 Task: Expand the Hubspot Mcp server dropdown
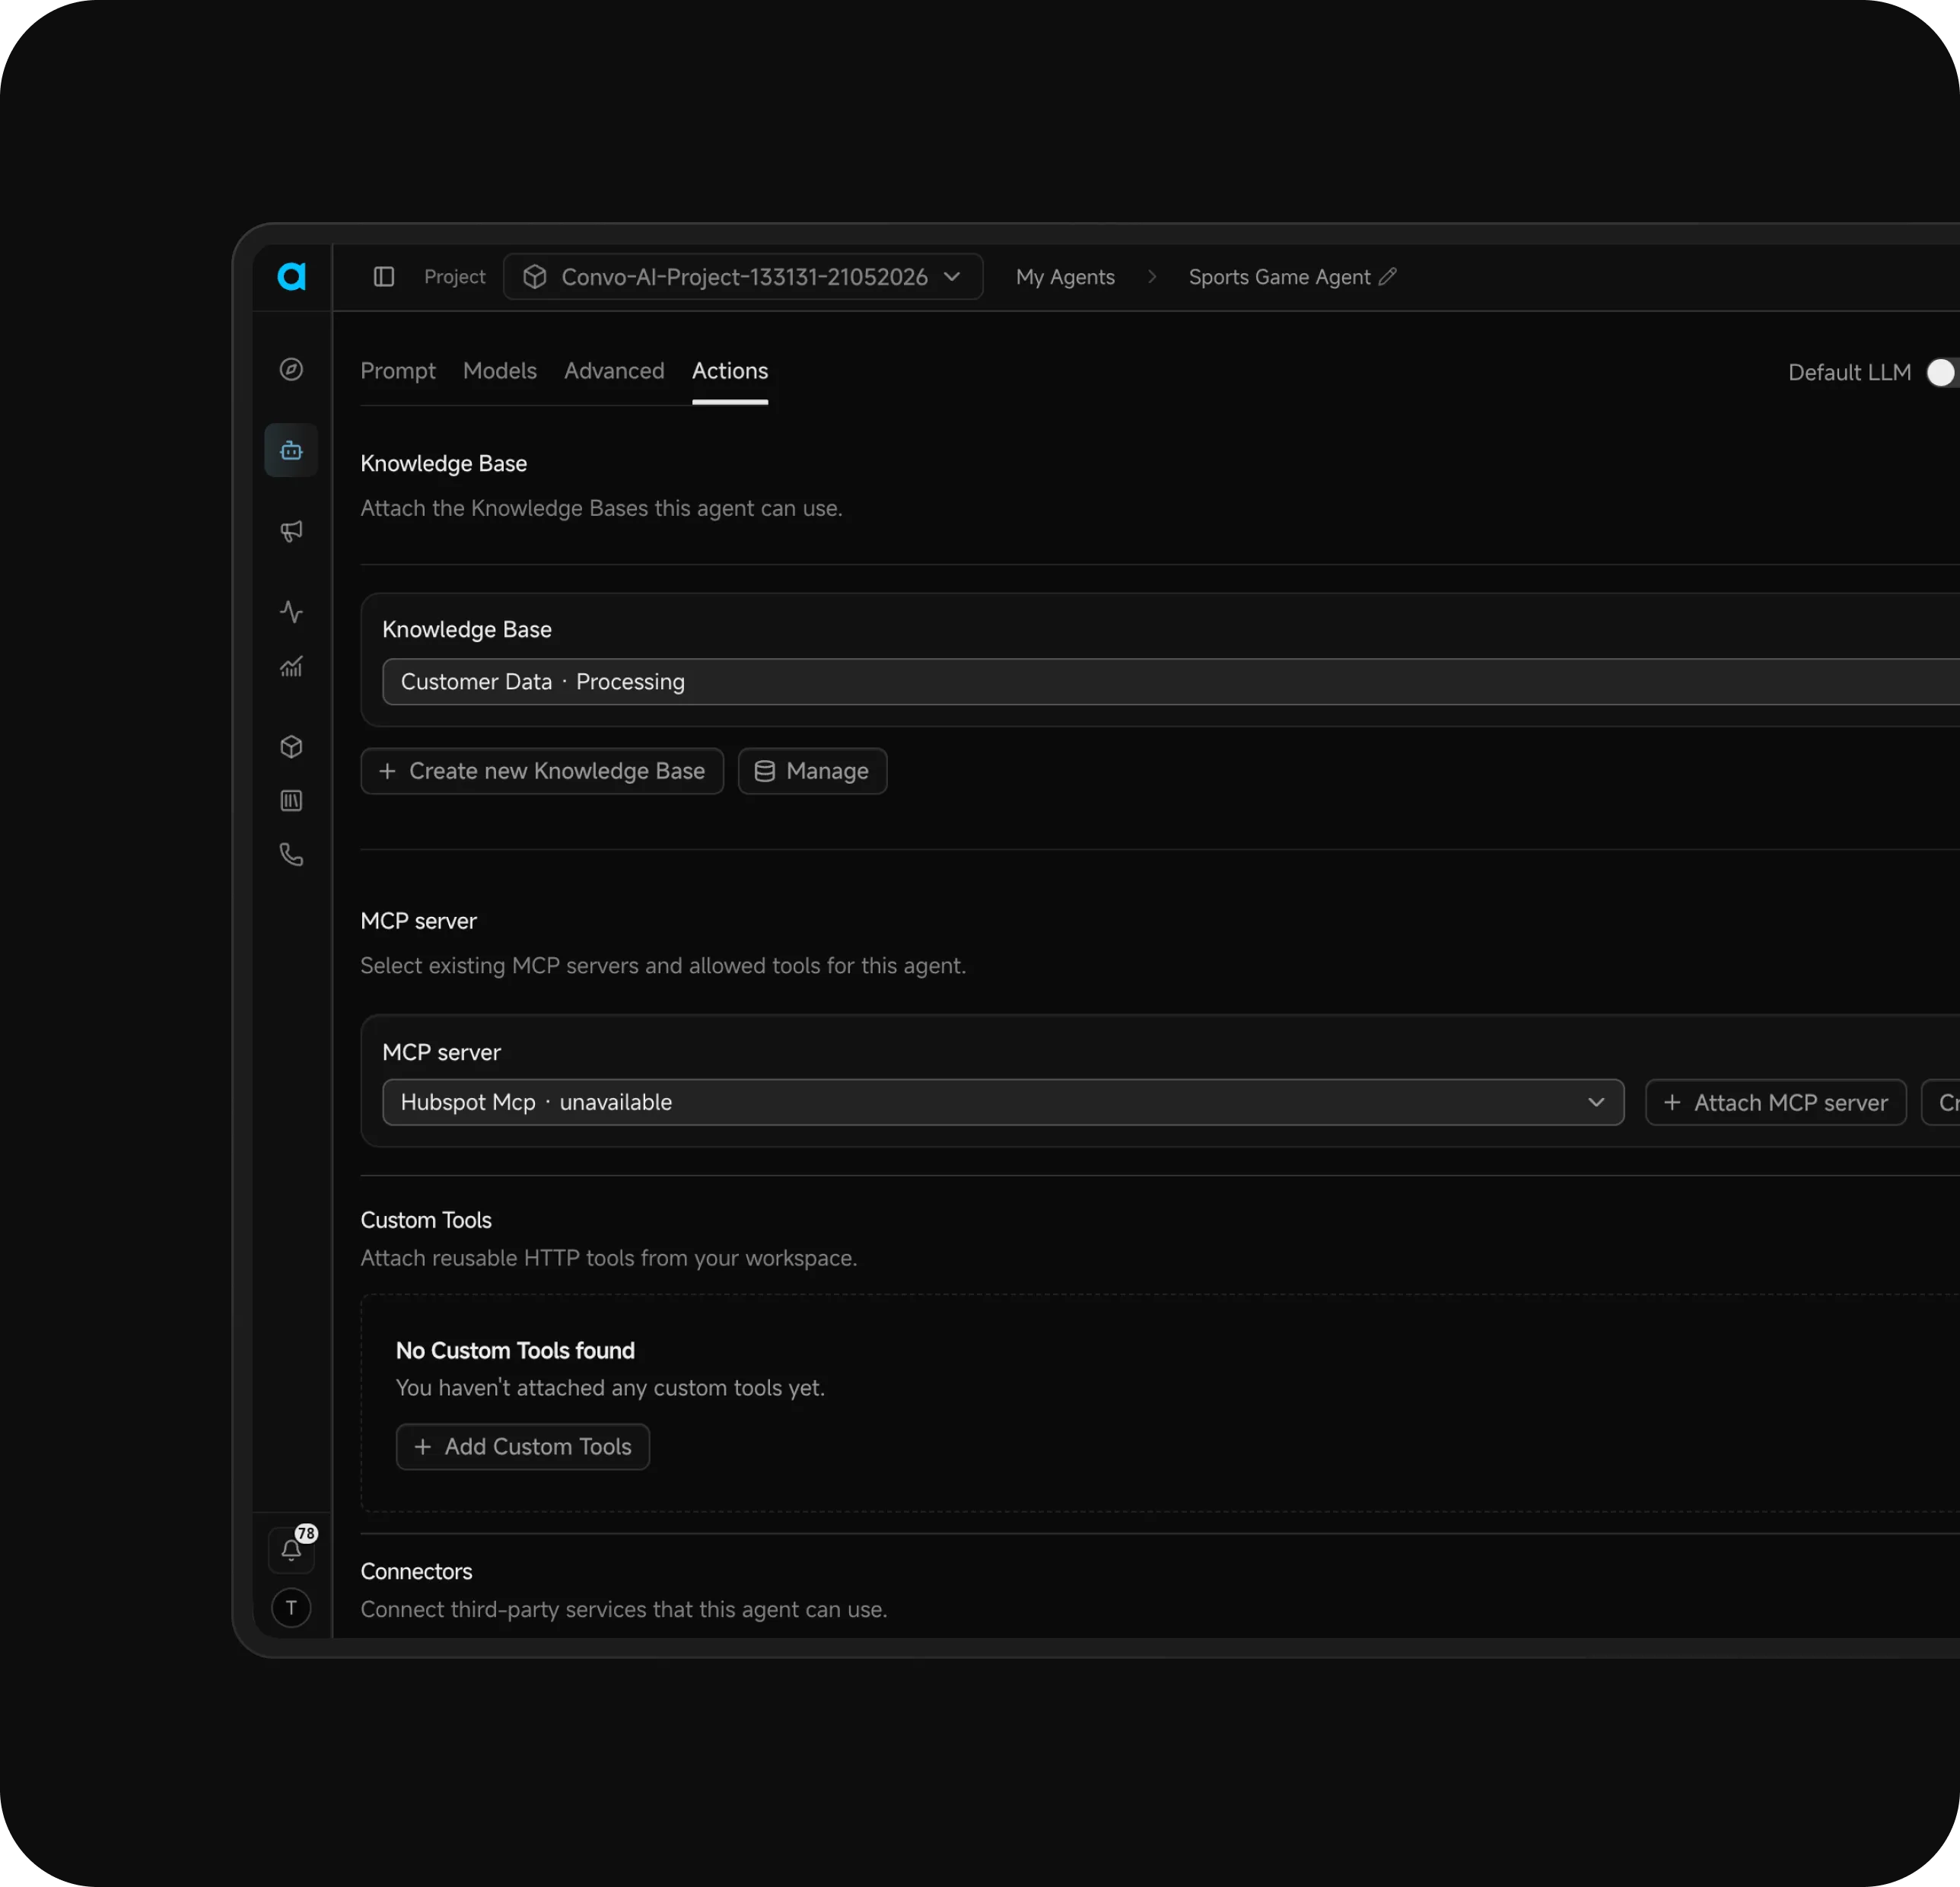pos(1003,1102)
